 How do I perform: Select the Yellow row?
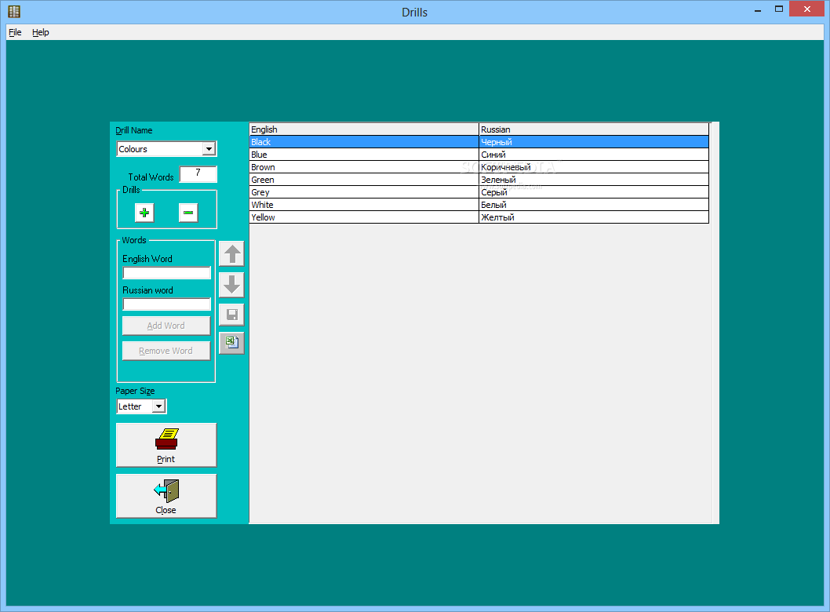479,217
